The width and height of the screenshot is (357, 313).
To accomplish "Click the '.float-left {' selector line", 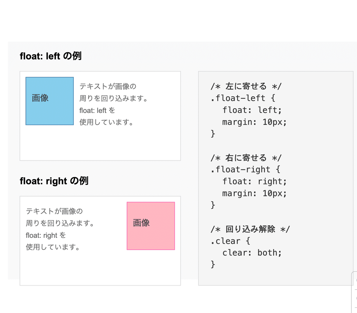I will click(243, 98).
